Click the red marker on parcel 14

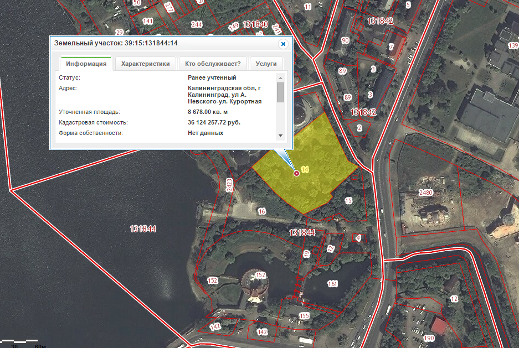tap(296, 174)
